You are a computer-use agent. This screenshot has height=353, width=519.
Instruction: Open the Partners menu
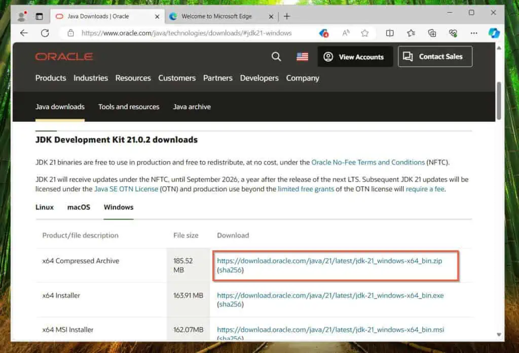pyautogui.click(x=218, y=78)
